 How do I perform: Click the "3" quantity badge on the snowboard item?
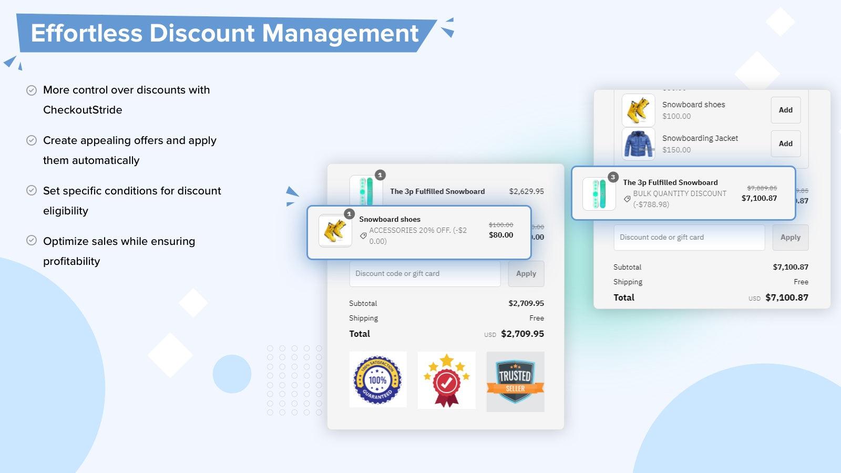click(x=613, y=177)
